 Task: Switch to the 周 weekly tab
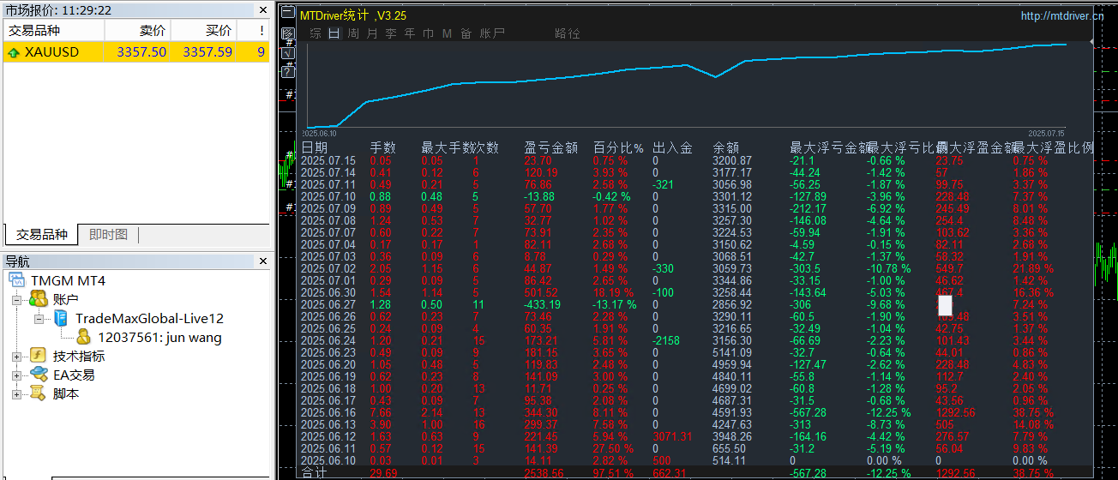[x=353, y=33]
